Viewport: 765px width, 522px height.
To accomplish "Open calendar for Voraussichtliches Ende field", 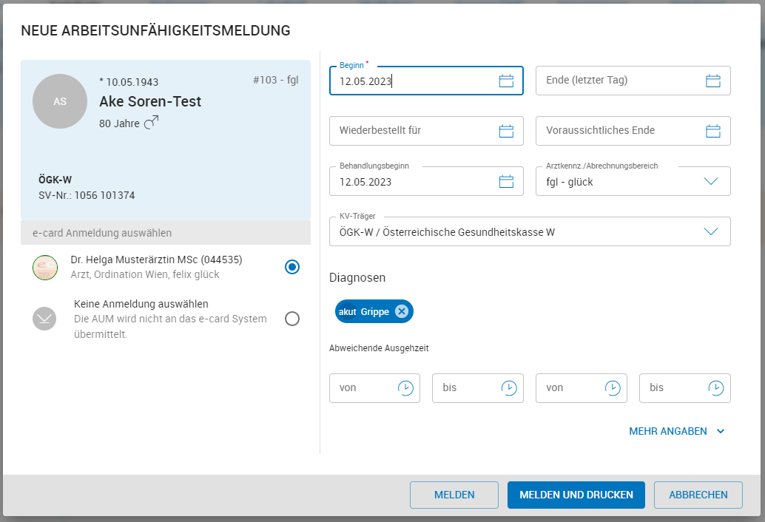I will tap(712, 131).
